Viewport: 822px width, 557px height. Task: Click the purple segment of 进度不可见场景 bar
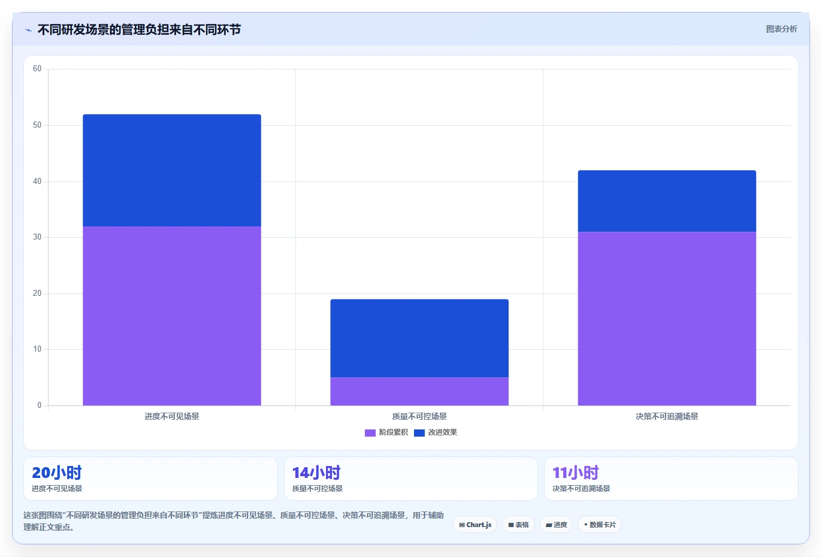click(172, 316)
